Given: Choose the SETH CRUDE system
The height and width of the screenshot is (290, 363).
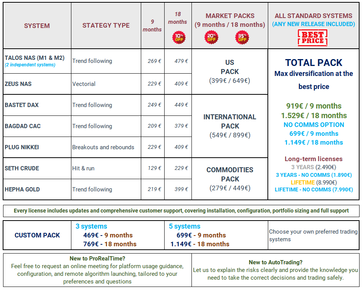Looking at the screenshot, I should tap(22, 168).
